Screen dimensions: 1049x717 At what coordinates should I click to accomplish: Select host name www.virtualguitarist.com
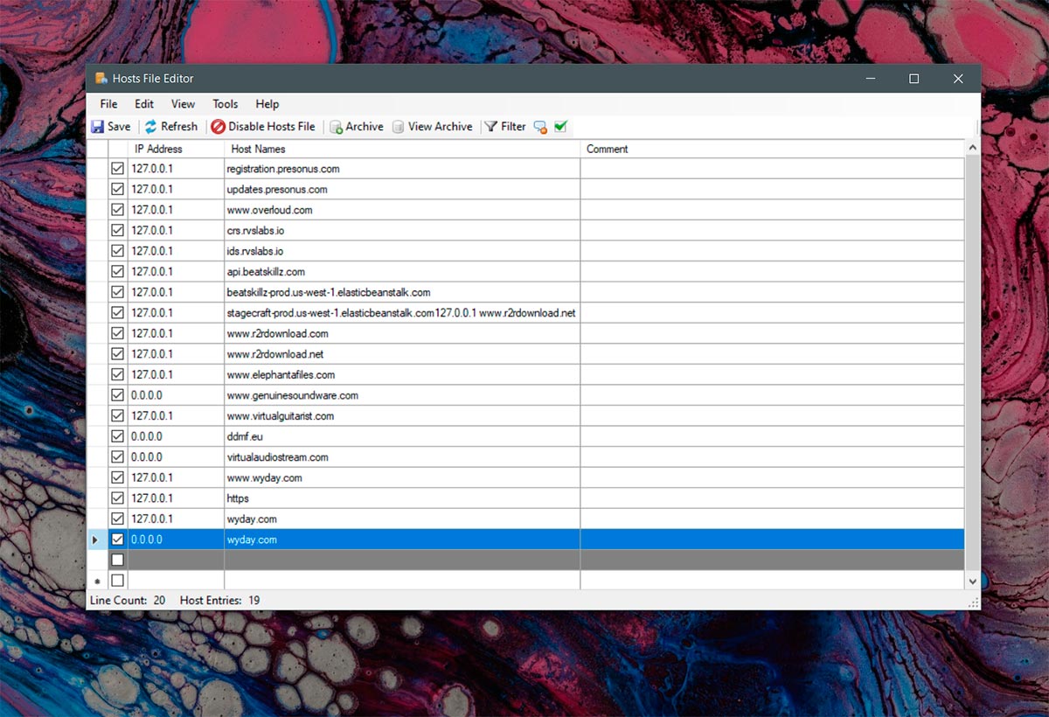(x=280, y=416)
